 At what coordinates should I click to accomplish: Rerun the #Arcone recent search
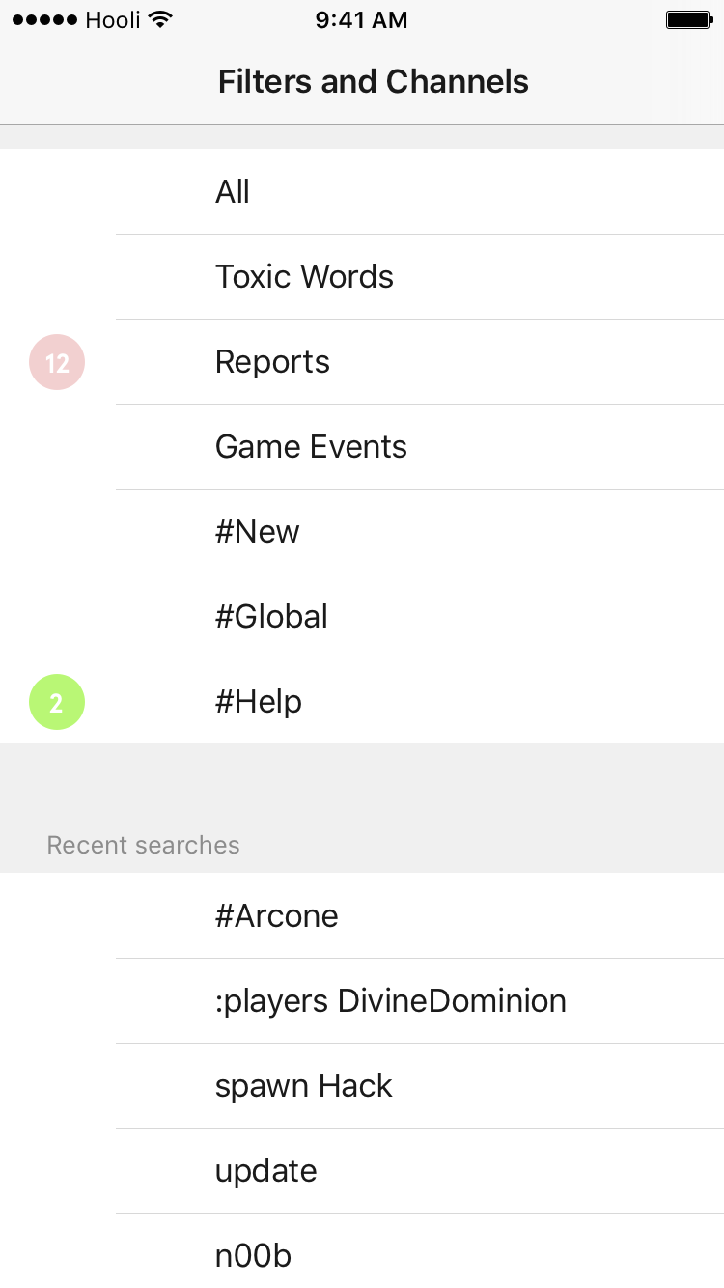point(362,915)
